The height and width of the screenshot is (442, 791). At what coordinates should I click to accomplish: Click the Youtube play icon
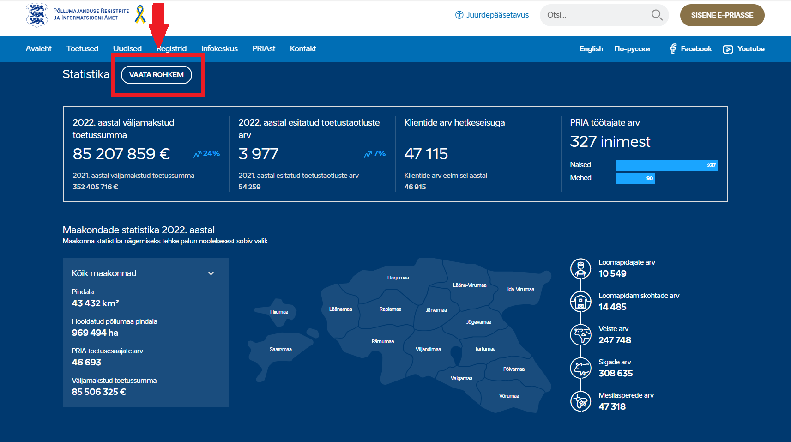point(728,49)
